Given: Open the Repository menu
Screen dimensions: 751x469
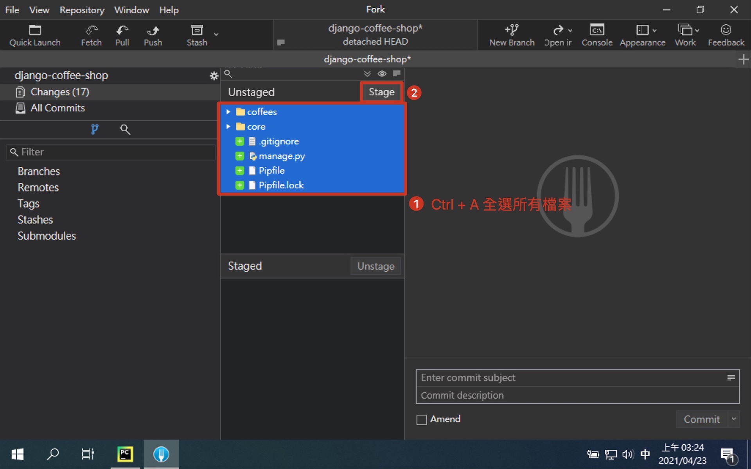Looking at the screenshot, I should (82, 10).
